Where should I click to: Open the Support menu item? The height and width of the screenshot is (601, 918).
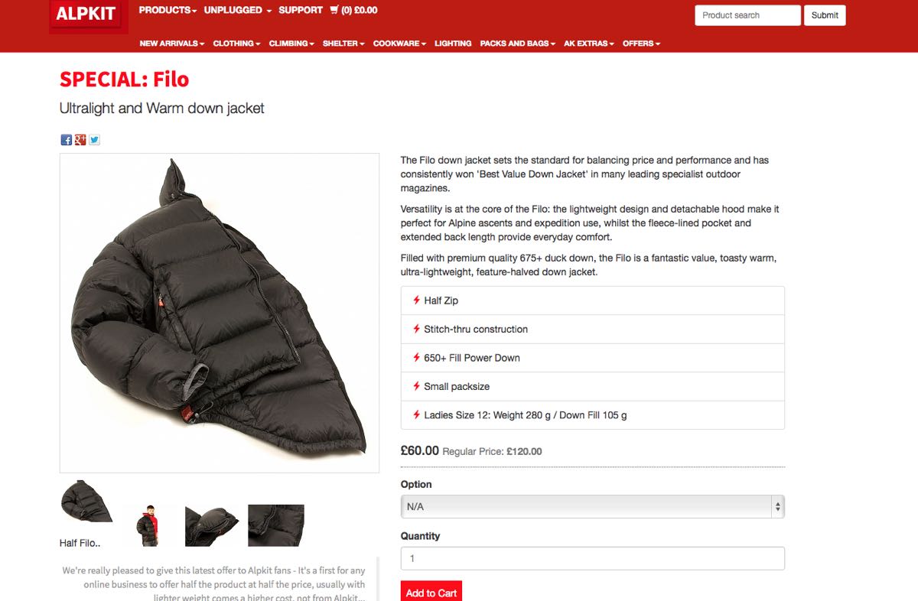(x=301, y=10)
